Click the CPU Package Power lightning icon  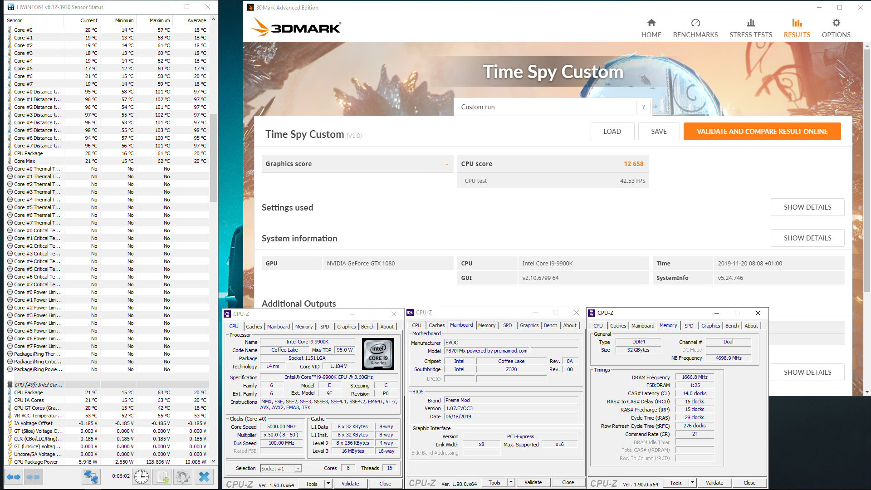click(10, 462)
